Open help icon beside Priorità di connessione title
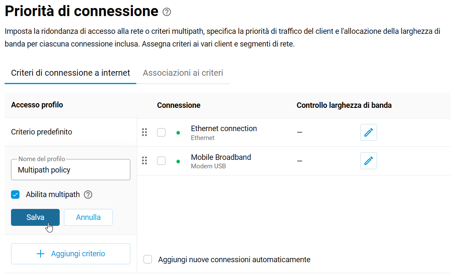455x277 pixels. coord(167,12)
